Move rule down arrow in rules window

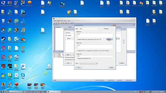124,43
